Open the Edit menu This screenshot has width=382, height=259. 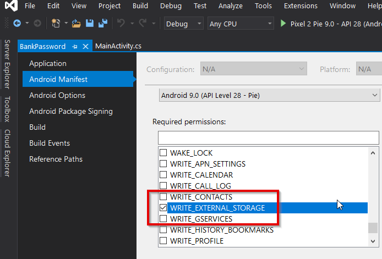(x=53, y=5)
